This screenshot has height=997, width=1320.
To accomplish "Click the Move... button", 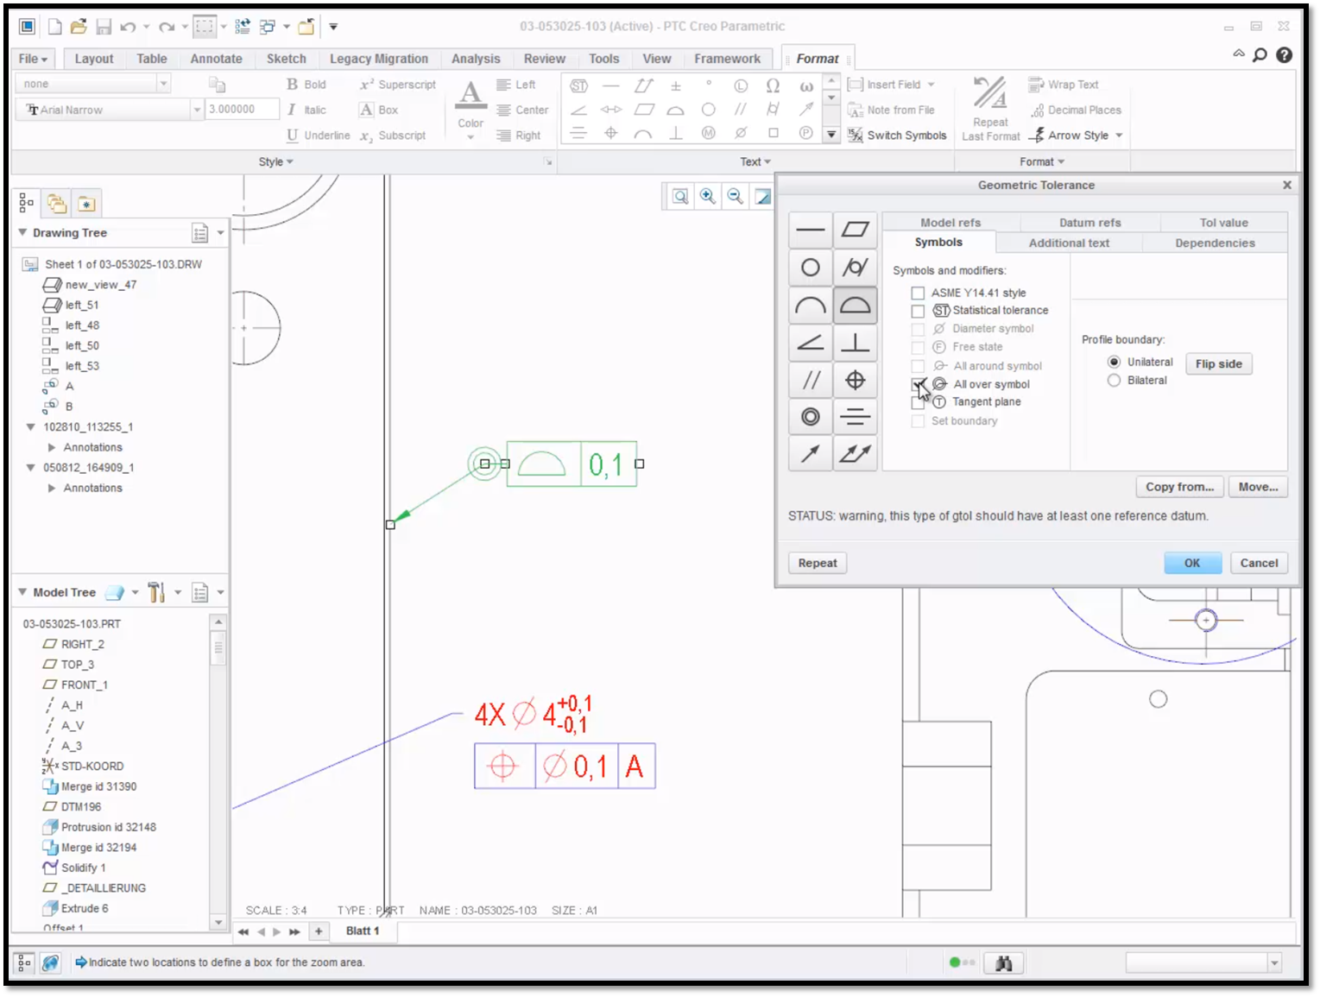I will click(1258, 487).
